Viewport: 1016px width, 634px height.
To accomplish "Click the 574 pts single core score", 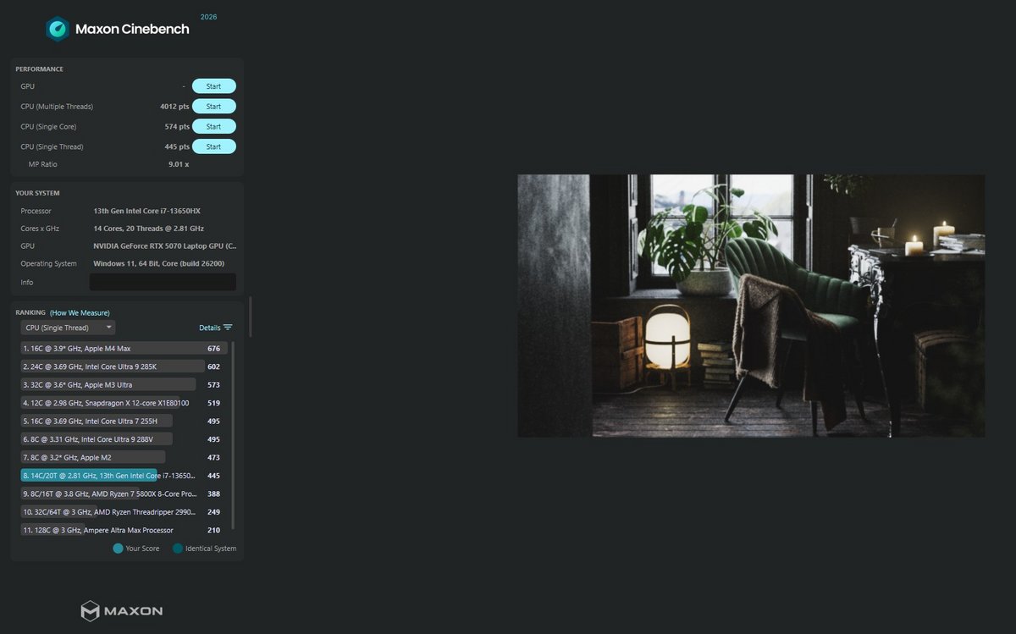I will point(177,127).
